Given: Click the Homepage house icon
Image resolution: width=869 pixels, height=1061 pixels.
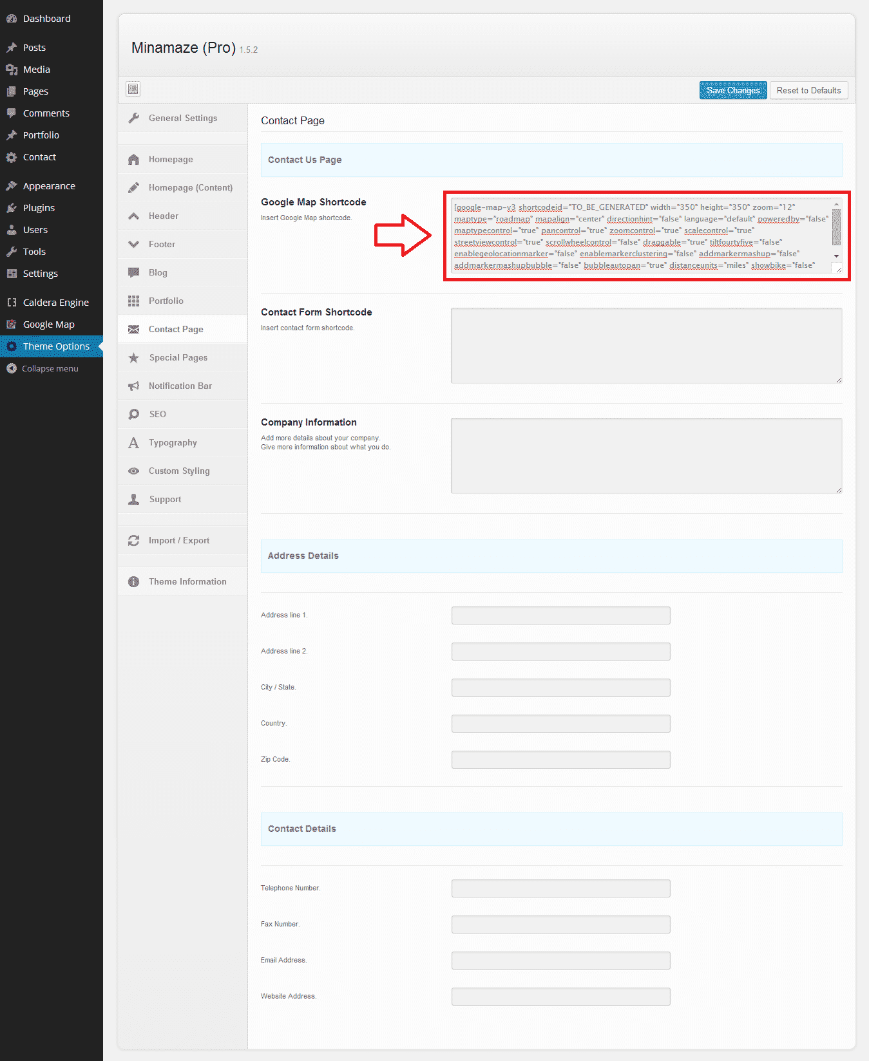Looking at the screenshot, I should (134, 160).
